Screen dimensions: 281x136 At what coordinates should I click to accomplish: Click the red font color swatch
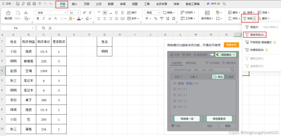coord(79,19)
